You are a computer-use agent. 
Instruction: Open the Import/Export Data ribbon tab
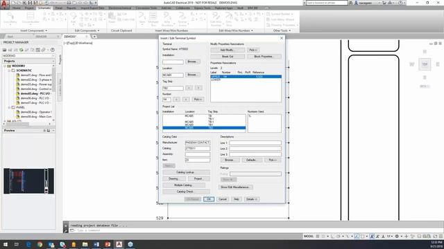(92, 8)
